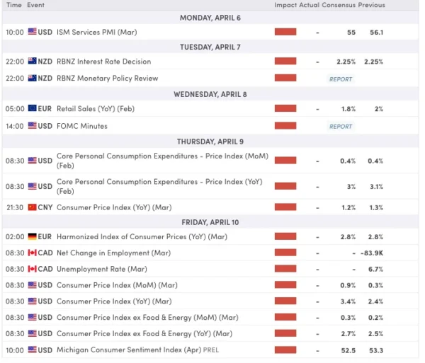Viewport: 425px width, 363px height.
Task: Click the red impact bar for FOMC Minutes
Action: (285, 126)
